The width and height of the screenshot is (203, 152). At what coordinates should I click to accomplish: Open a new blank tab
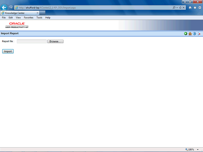pyautogui.click(x=43, y=13)
